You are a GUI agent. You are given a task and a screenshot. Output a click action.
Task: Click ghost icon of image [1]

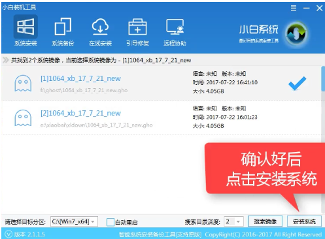[23, 83]
